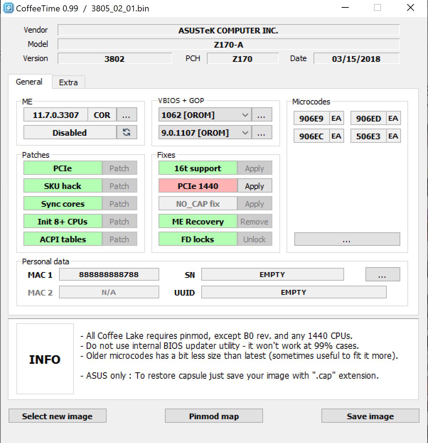This screenshot has width=428, height=443.
Task: Click the EA revision beside 506E3
Action: 393,136
